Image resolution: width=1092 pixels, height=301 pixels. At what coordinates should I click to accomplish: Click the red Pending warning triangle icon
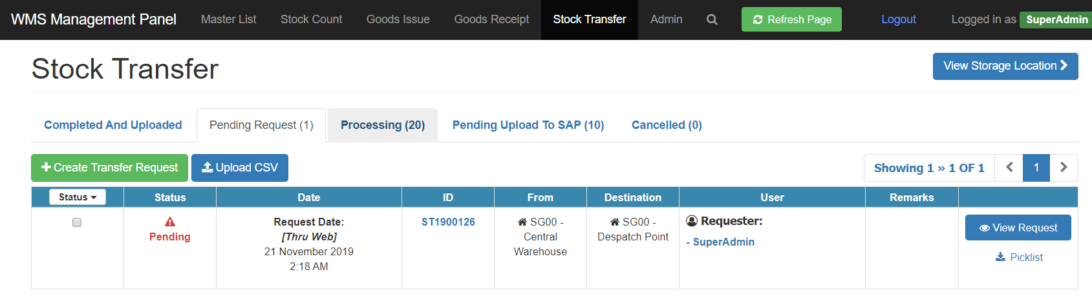(x=170, y=222)
